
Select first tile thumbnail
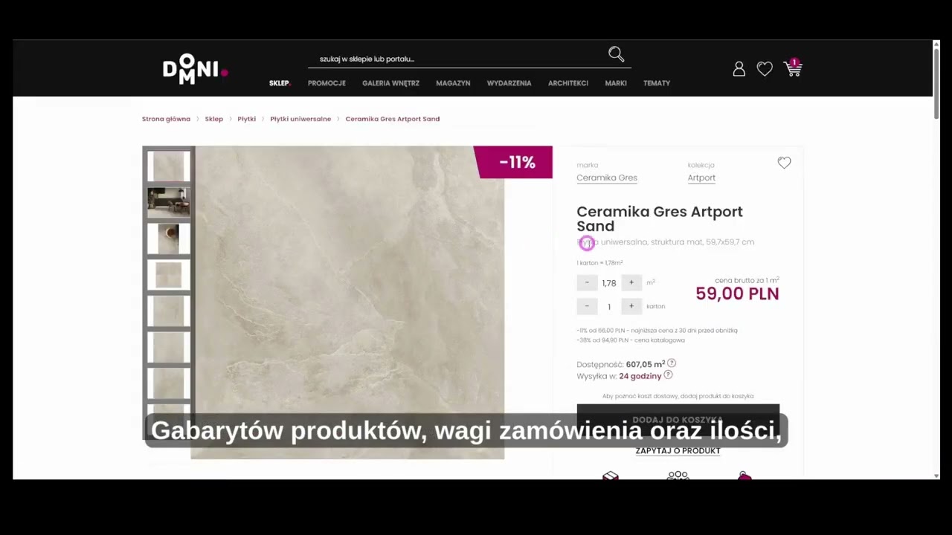tap(168, 166)
